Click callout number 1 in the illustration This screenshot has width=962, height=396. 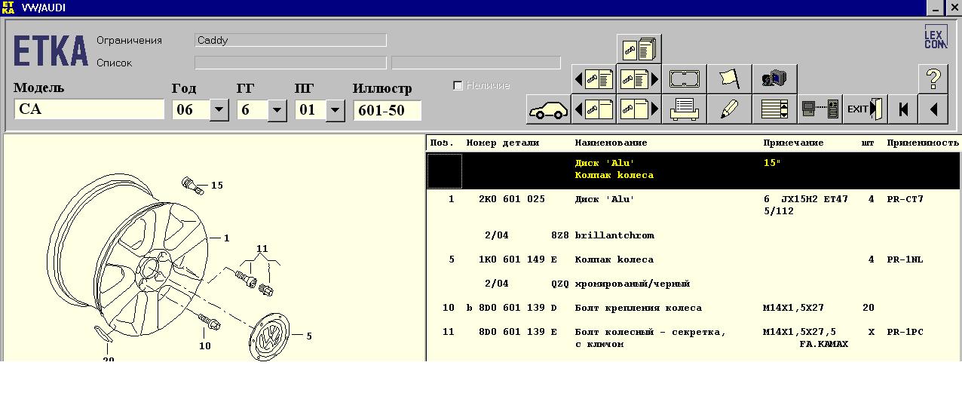[x=226, y=238]
